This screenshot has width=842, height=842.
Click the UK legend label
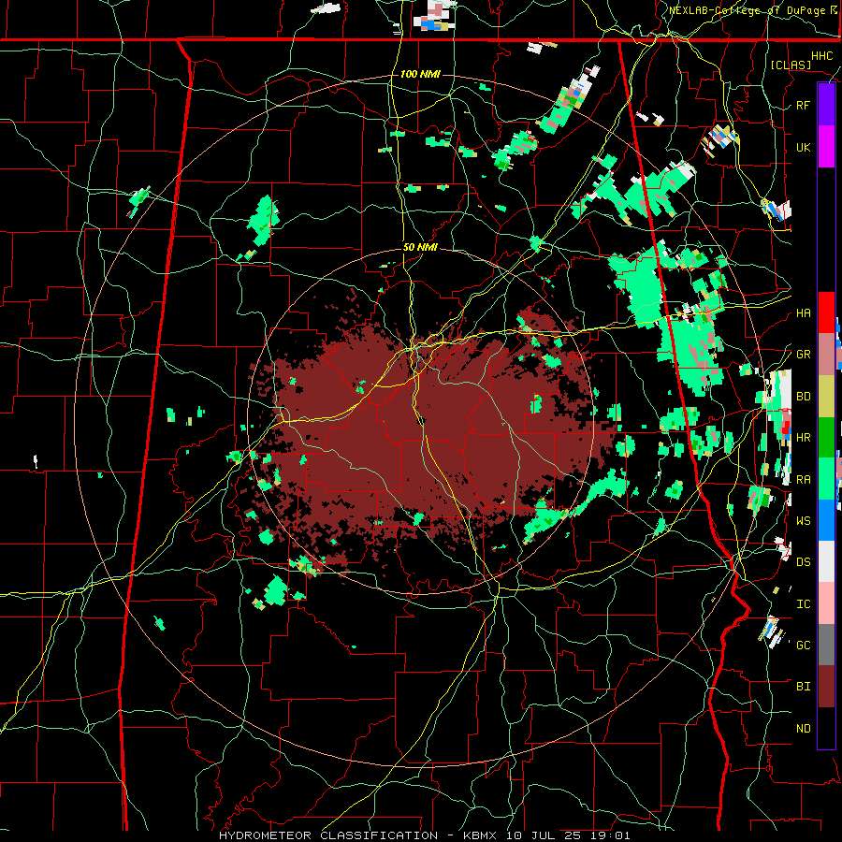803,147
